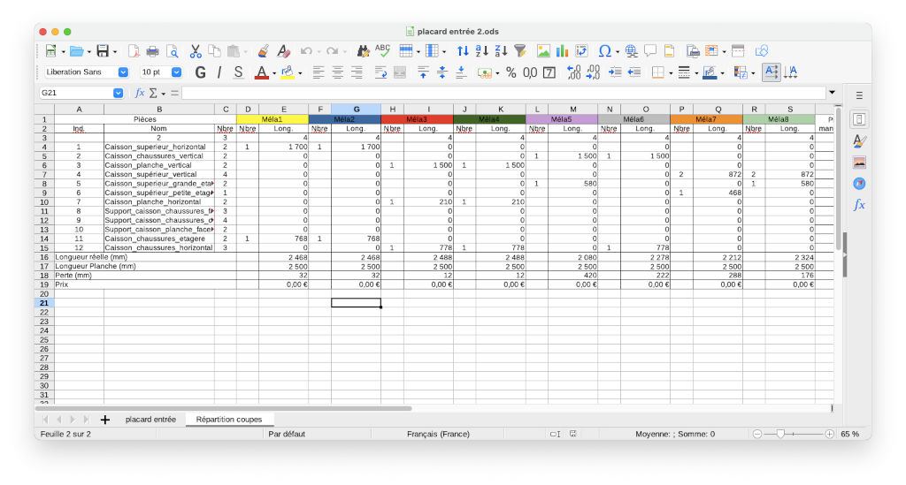
Task: Expand the formula bar
Action: [832, 92]
